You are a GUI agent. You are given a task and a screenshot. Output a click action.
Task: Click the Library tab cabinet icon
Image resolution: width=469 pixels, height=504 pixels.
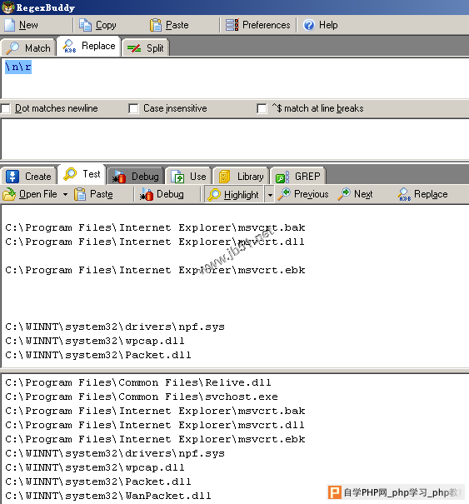224,177
